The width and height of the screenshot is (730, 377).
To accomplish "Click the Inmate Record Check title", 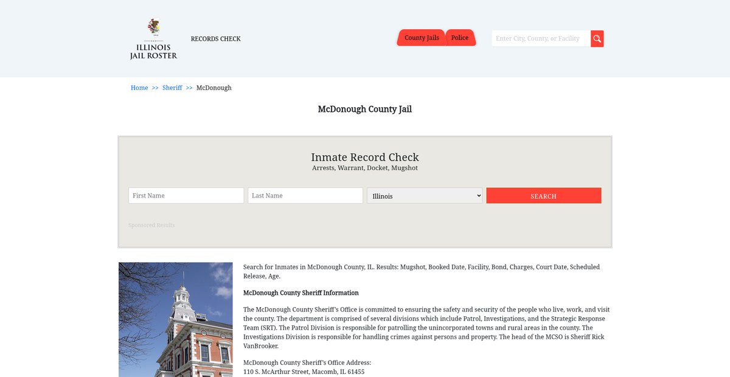I will point(365,157).
